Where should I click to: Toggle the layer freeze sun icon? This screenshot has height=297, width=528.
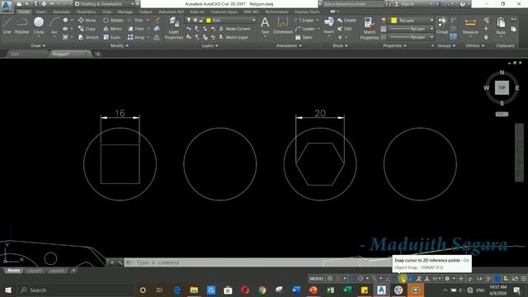[195, 20]
